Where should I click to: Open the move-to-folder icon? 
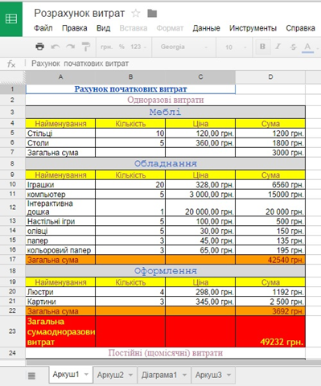click(152, 13)
